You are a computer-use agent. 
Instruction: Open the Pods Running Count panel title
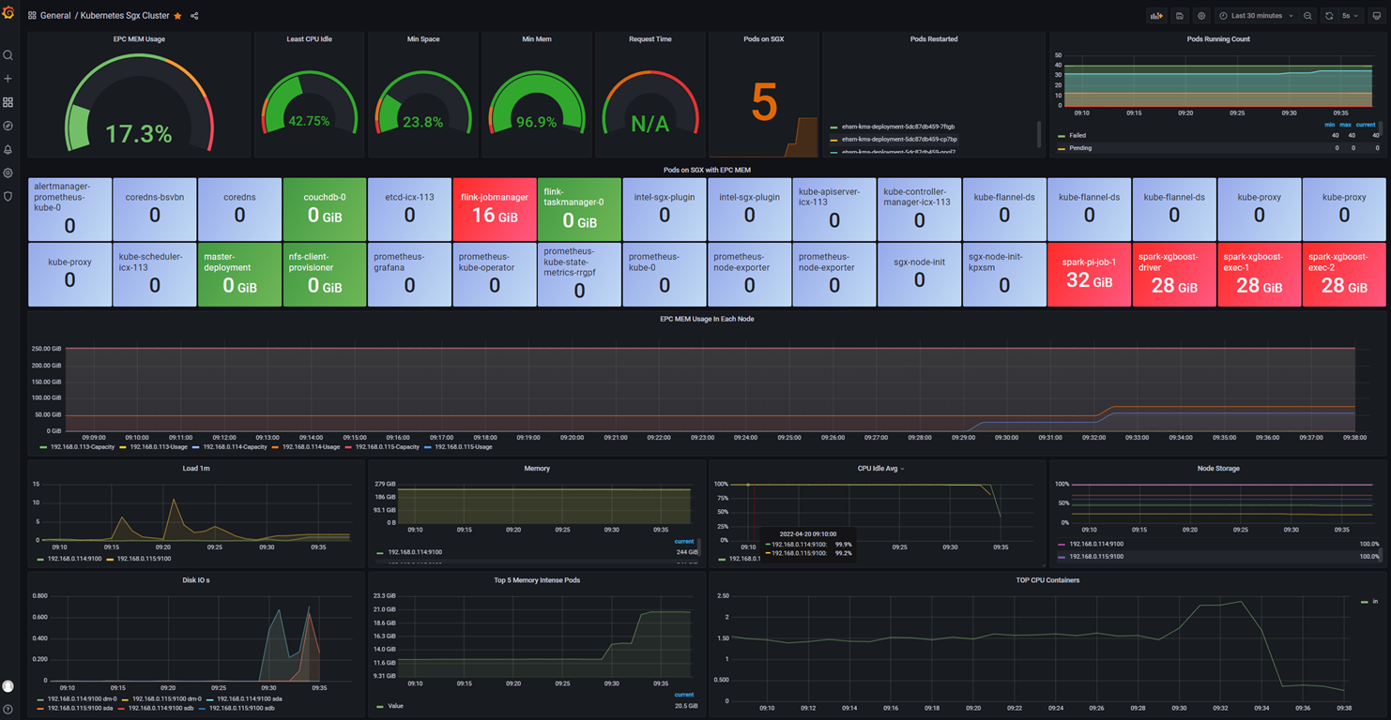pos(1218,39)
